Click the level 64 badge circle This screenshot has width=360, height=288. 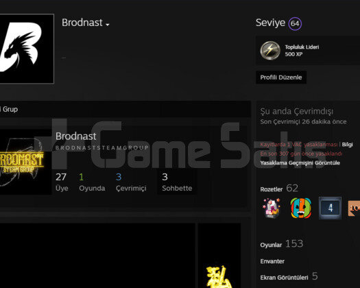(x=295, y=23)
